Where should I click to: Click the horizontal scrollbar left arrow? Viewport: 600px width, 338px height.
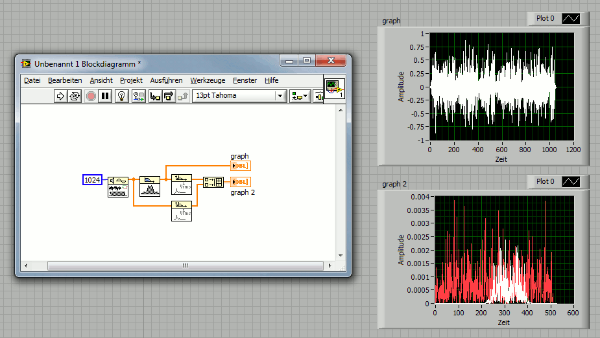click(26, 265)
